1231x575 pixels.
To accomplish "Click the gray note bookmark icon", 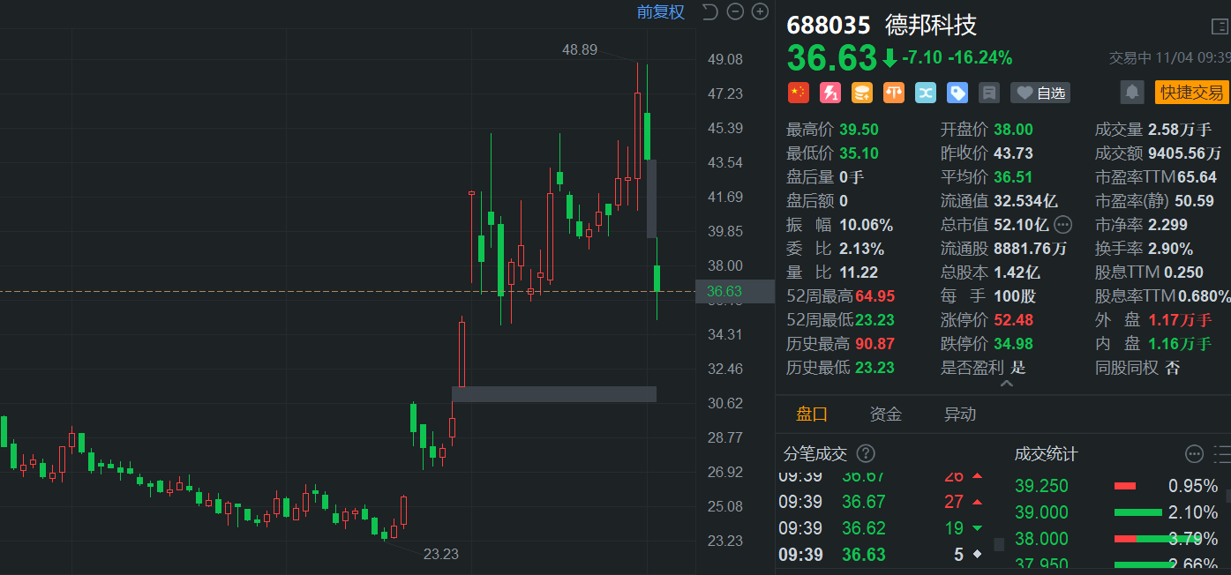I will tap(988, 92).
